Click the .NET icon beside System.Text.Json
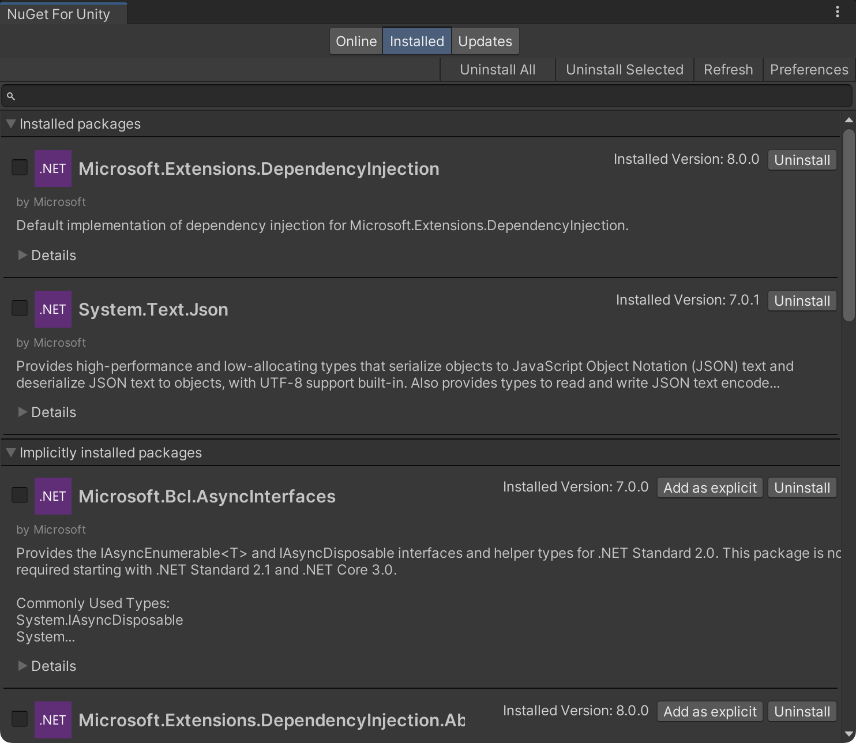 coord(52,309)
